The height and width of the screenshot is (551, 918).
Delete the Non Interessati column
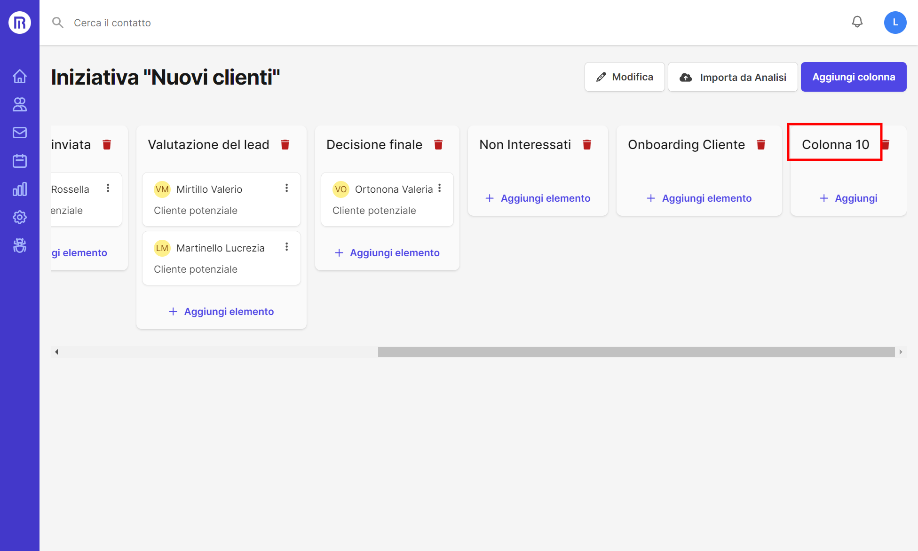(x=587, y=145)
